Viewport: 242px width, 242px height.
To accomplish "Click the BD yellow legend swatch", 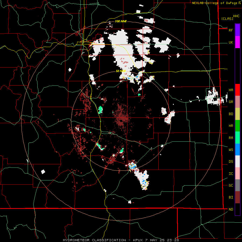I will click(237, 114).
